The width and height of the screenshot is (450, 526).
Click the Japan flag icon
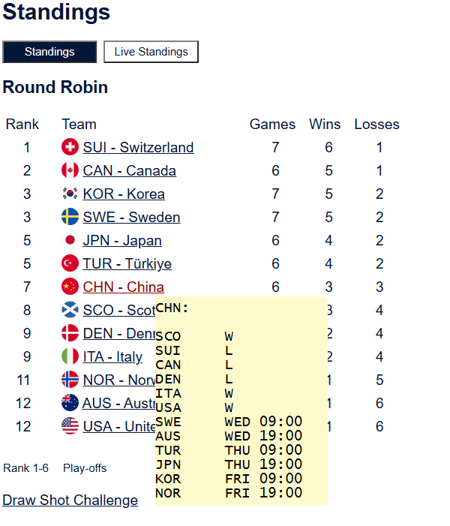[70, 240]
